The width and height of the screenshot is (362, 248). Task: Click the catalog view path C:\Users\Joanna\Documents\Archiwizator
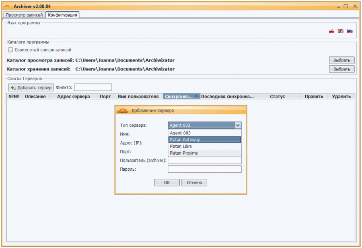click(x=125, y=60)
